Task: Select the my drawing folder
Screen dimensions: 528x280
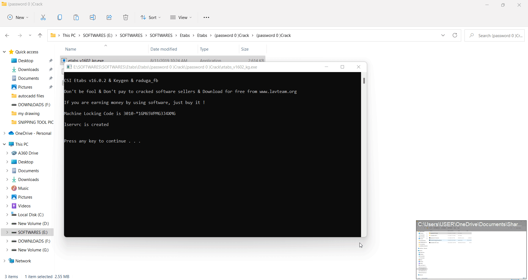Action: point(29,114)
